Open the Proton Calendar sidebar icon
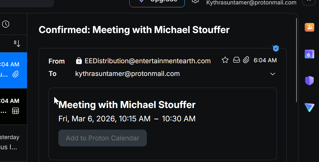 [x=309, y=54]
